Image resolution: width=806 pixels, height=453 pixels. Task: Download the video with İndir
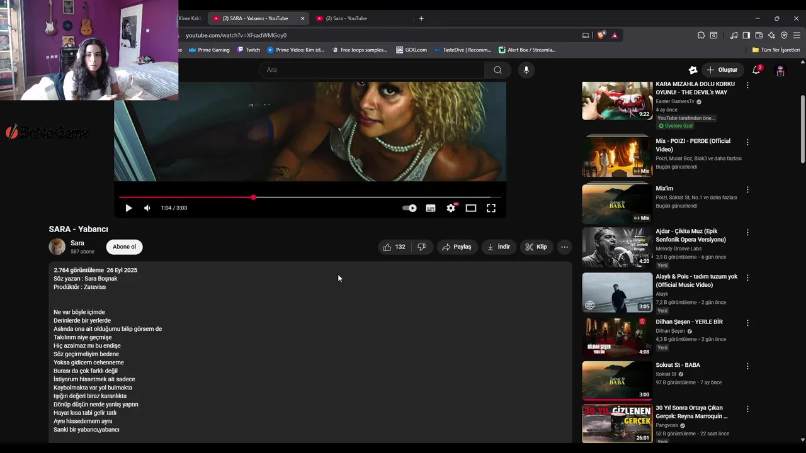click(499, 247)
